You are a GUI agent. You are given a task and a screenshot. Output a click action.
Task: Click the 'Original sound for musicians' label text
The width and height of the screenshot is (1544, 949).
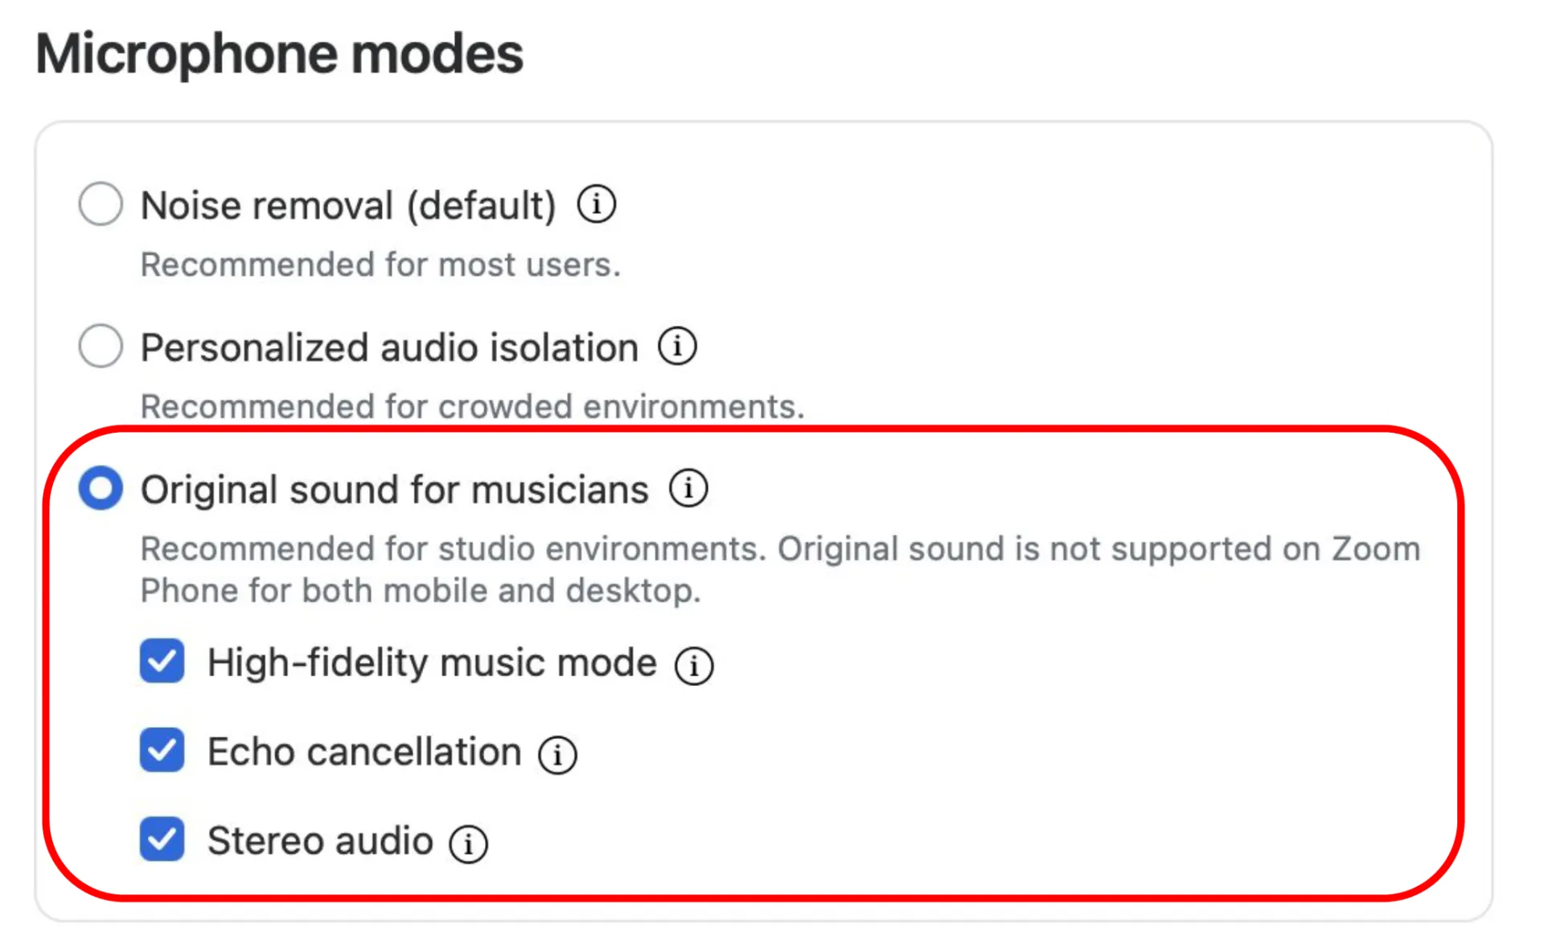point(394,490)
